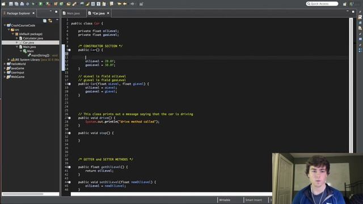
Task: Click the Back navigation arrow in the toolbar
Action: (x=125, y=4)
